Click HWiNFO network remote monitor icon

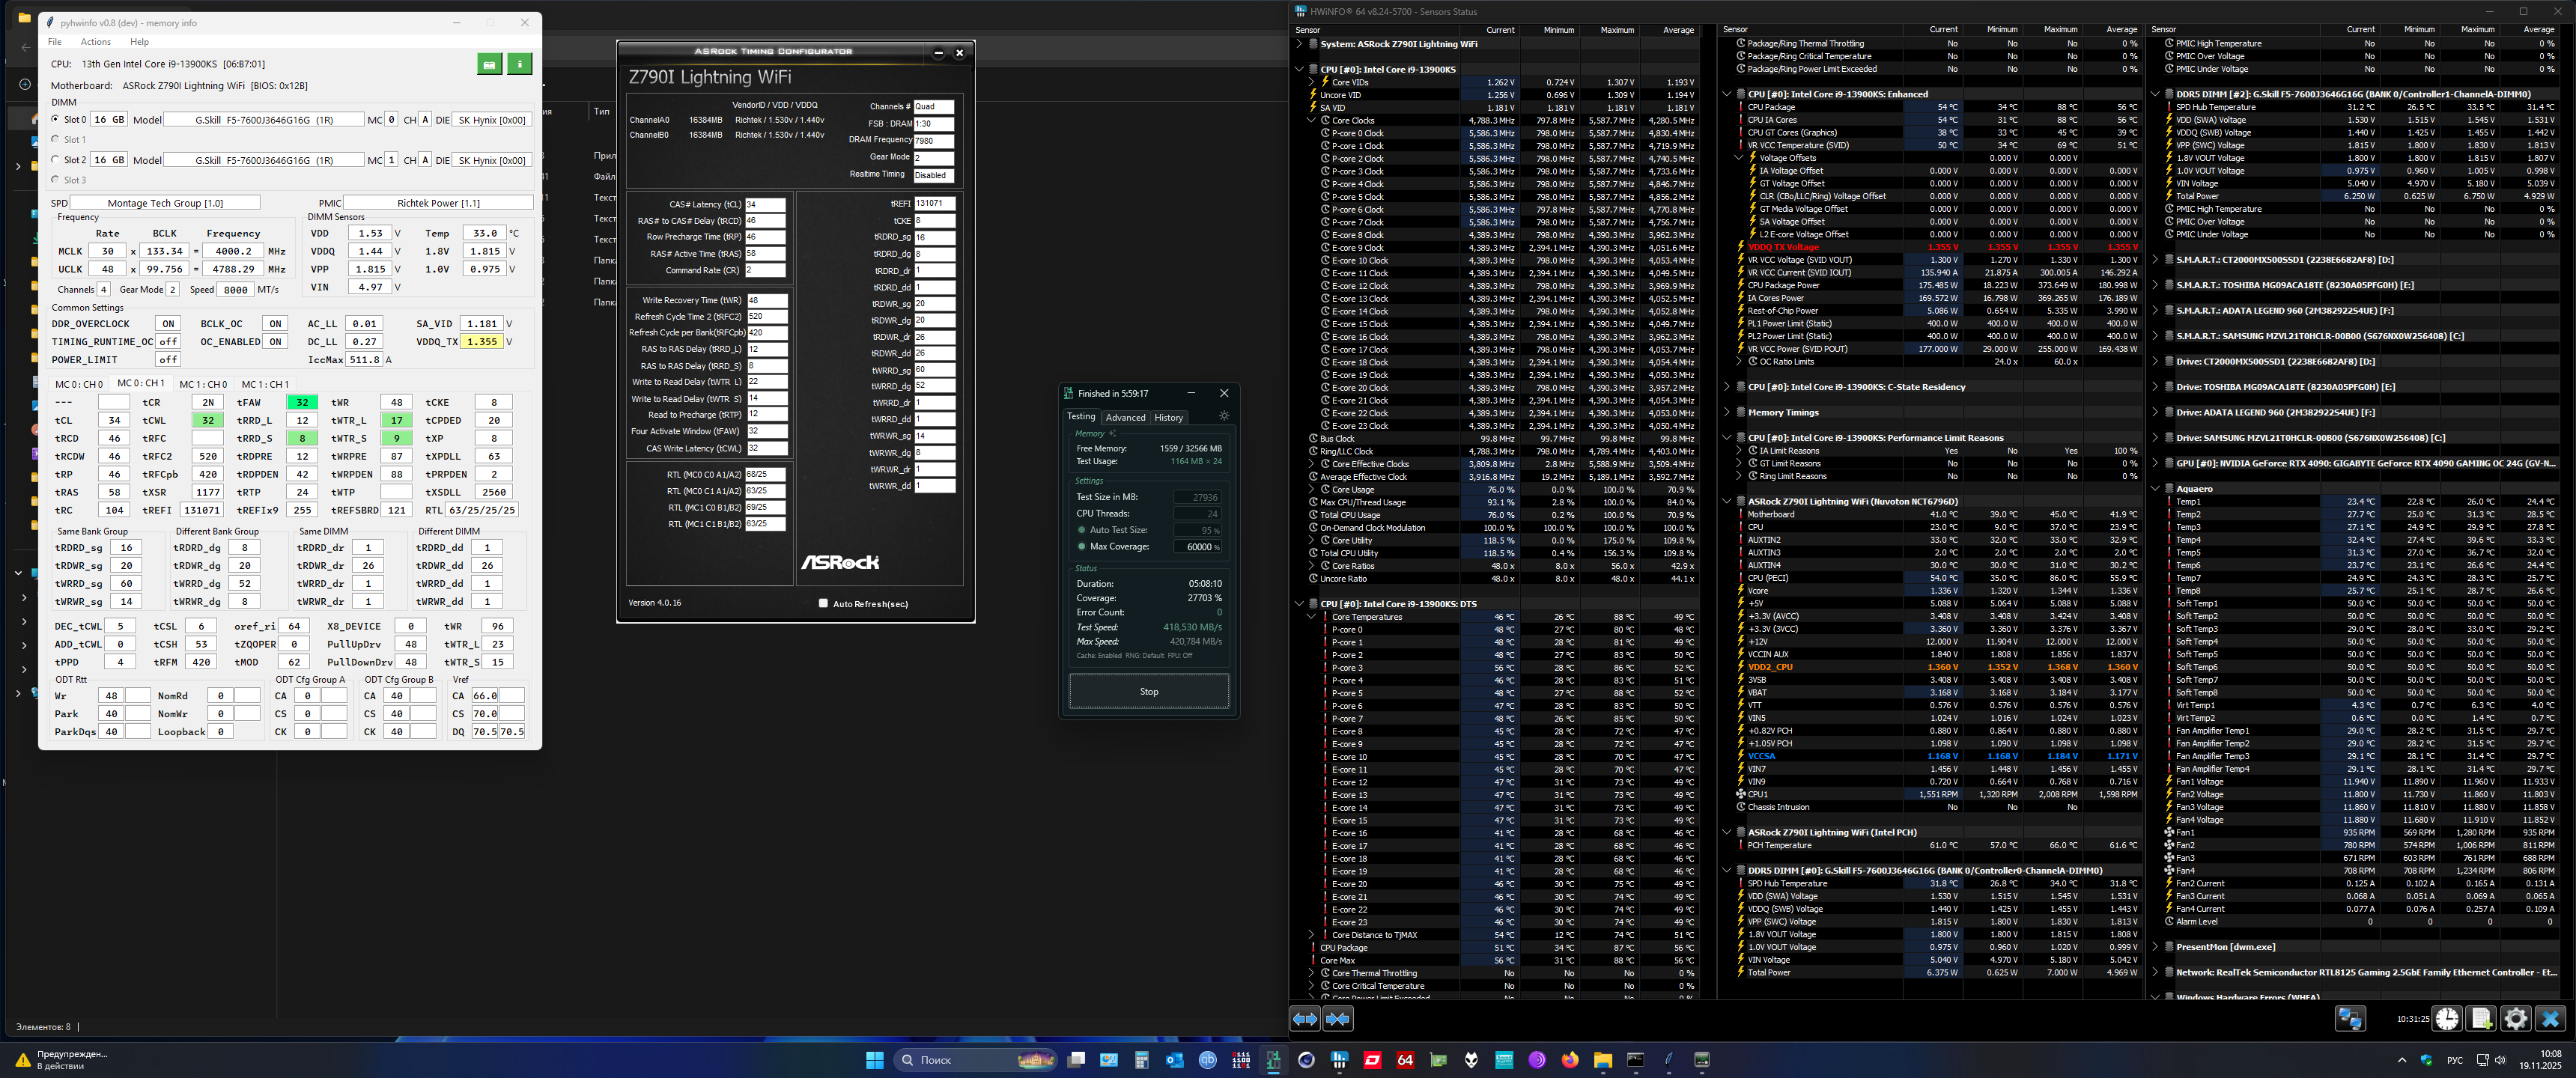point(2350,1019)
